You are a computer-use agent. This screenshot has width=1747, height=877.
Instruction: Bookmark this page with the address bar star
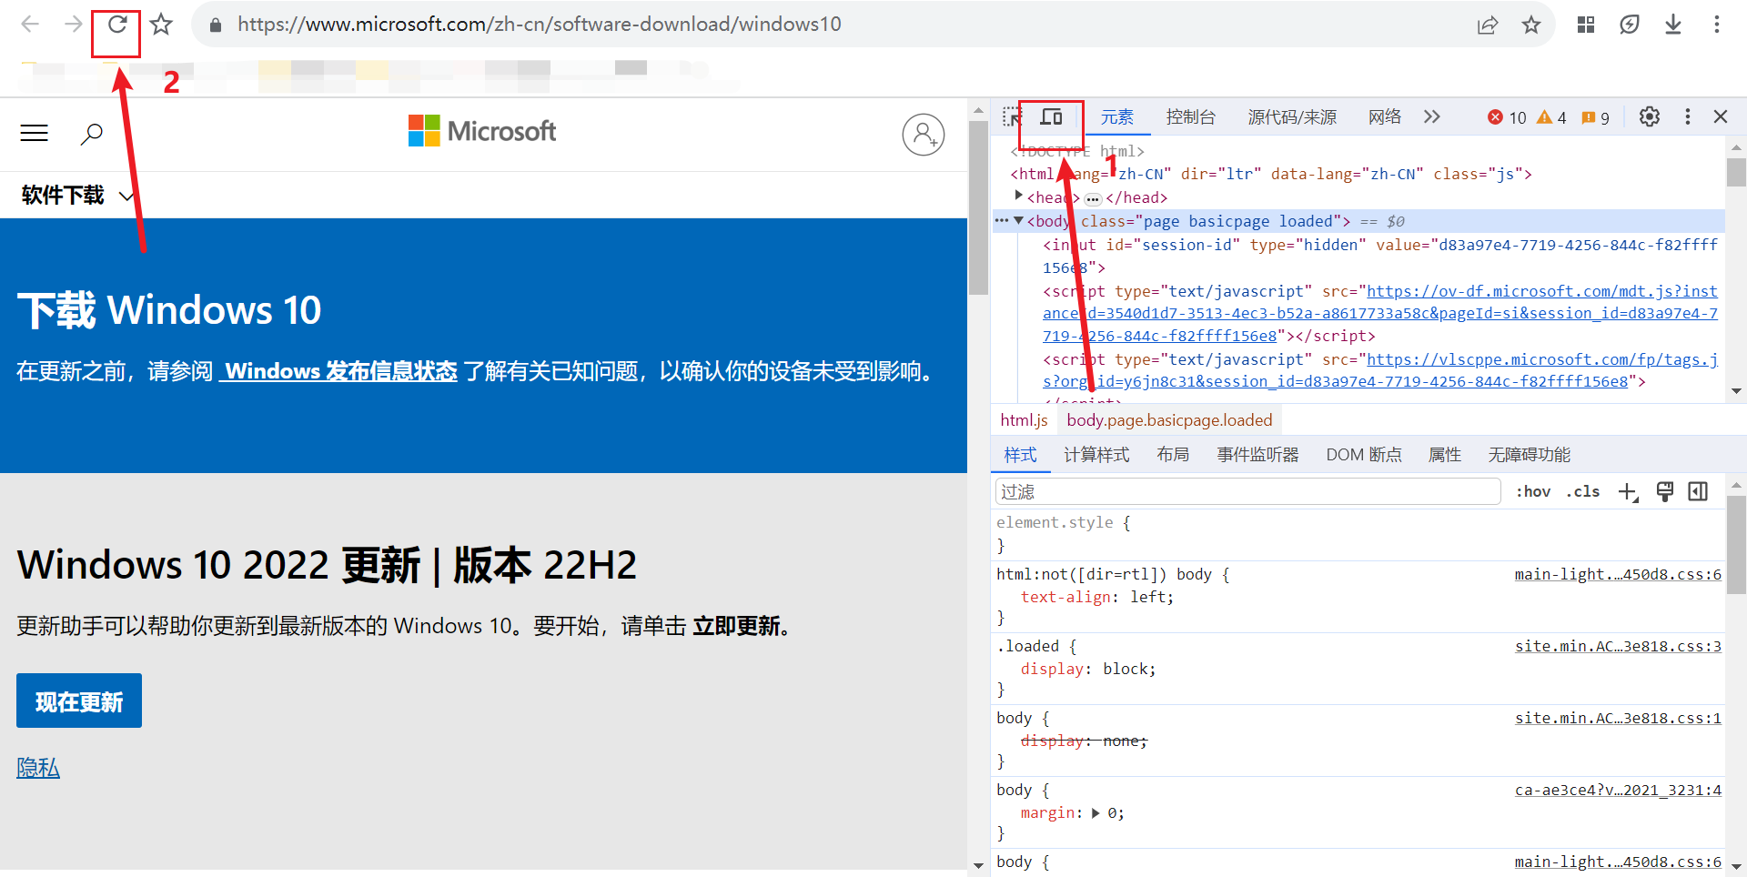point(1531,25)
